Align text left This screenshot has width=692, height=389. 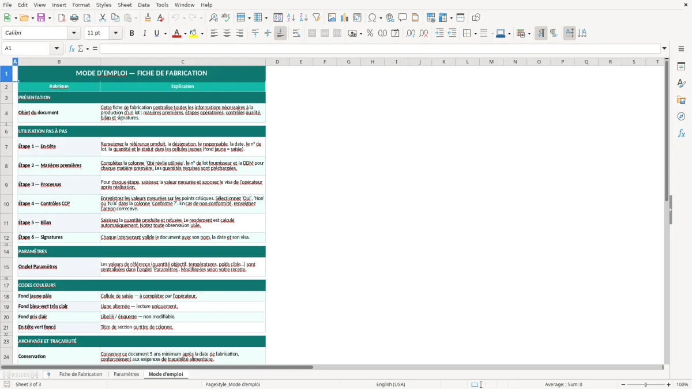(x=214, y=33)
